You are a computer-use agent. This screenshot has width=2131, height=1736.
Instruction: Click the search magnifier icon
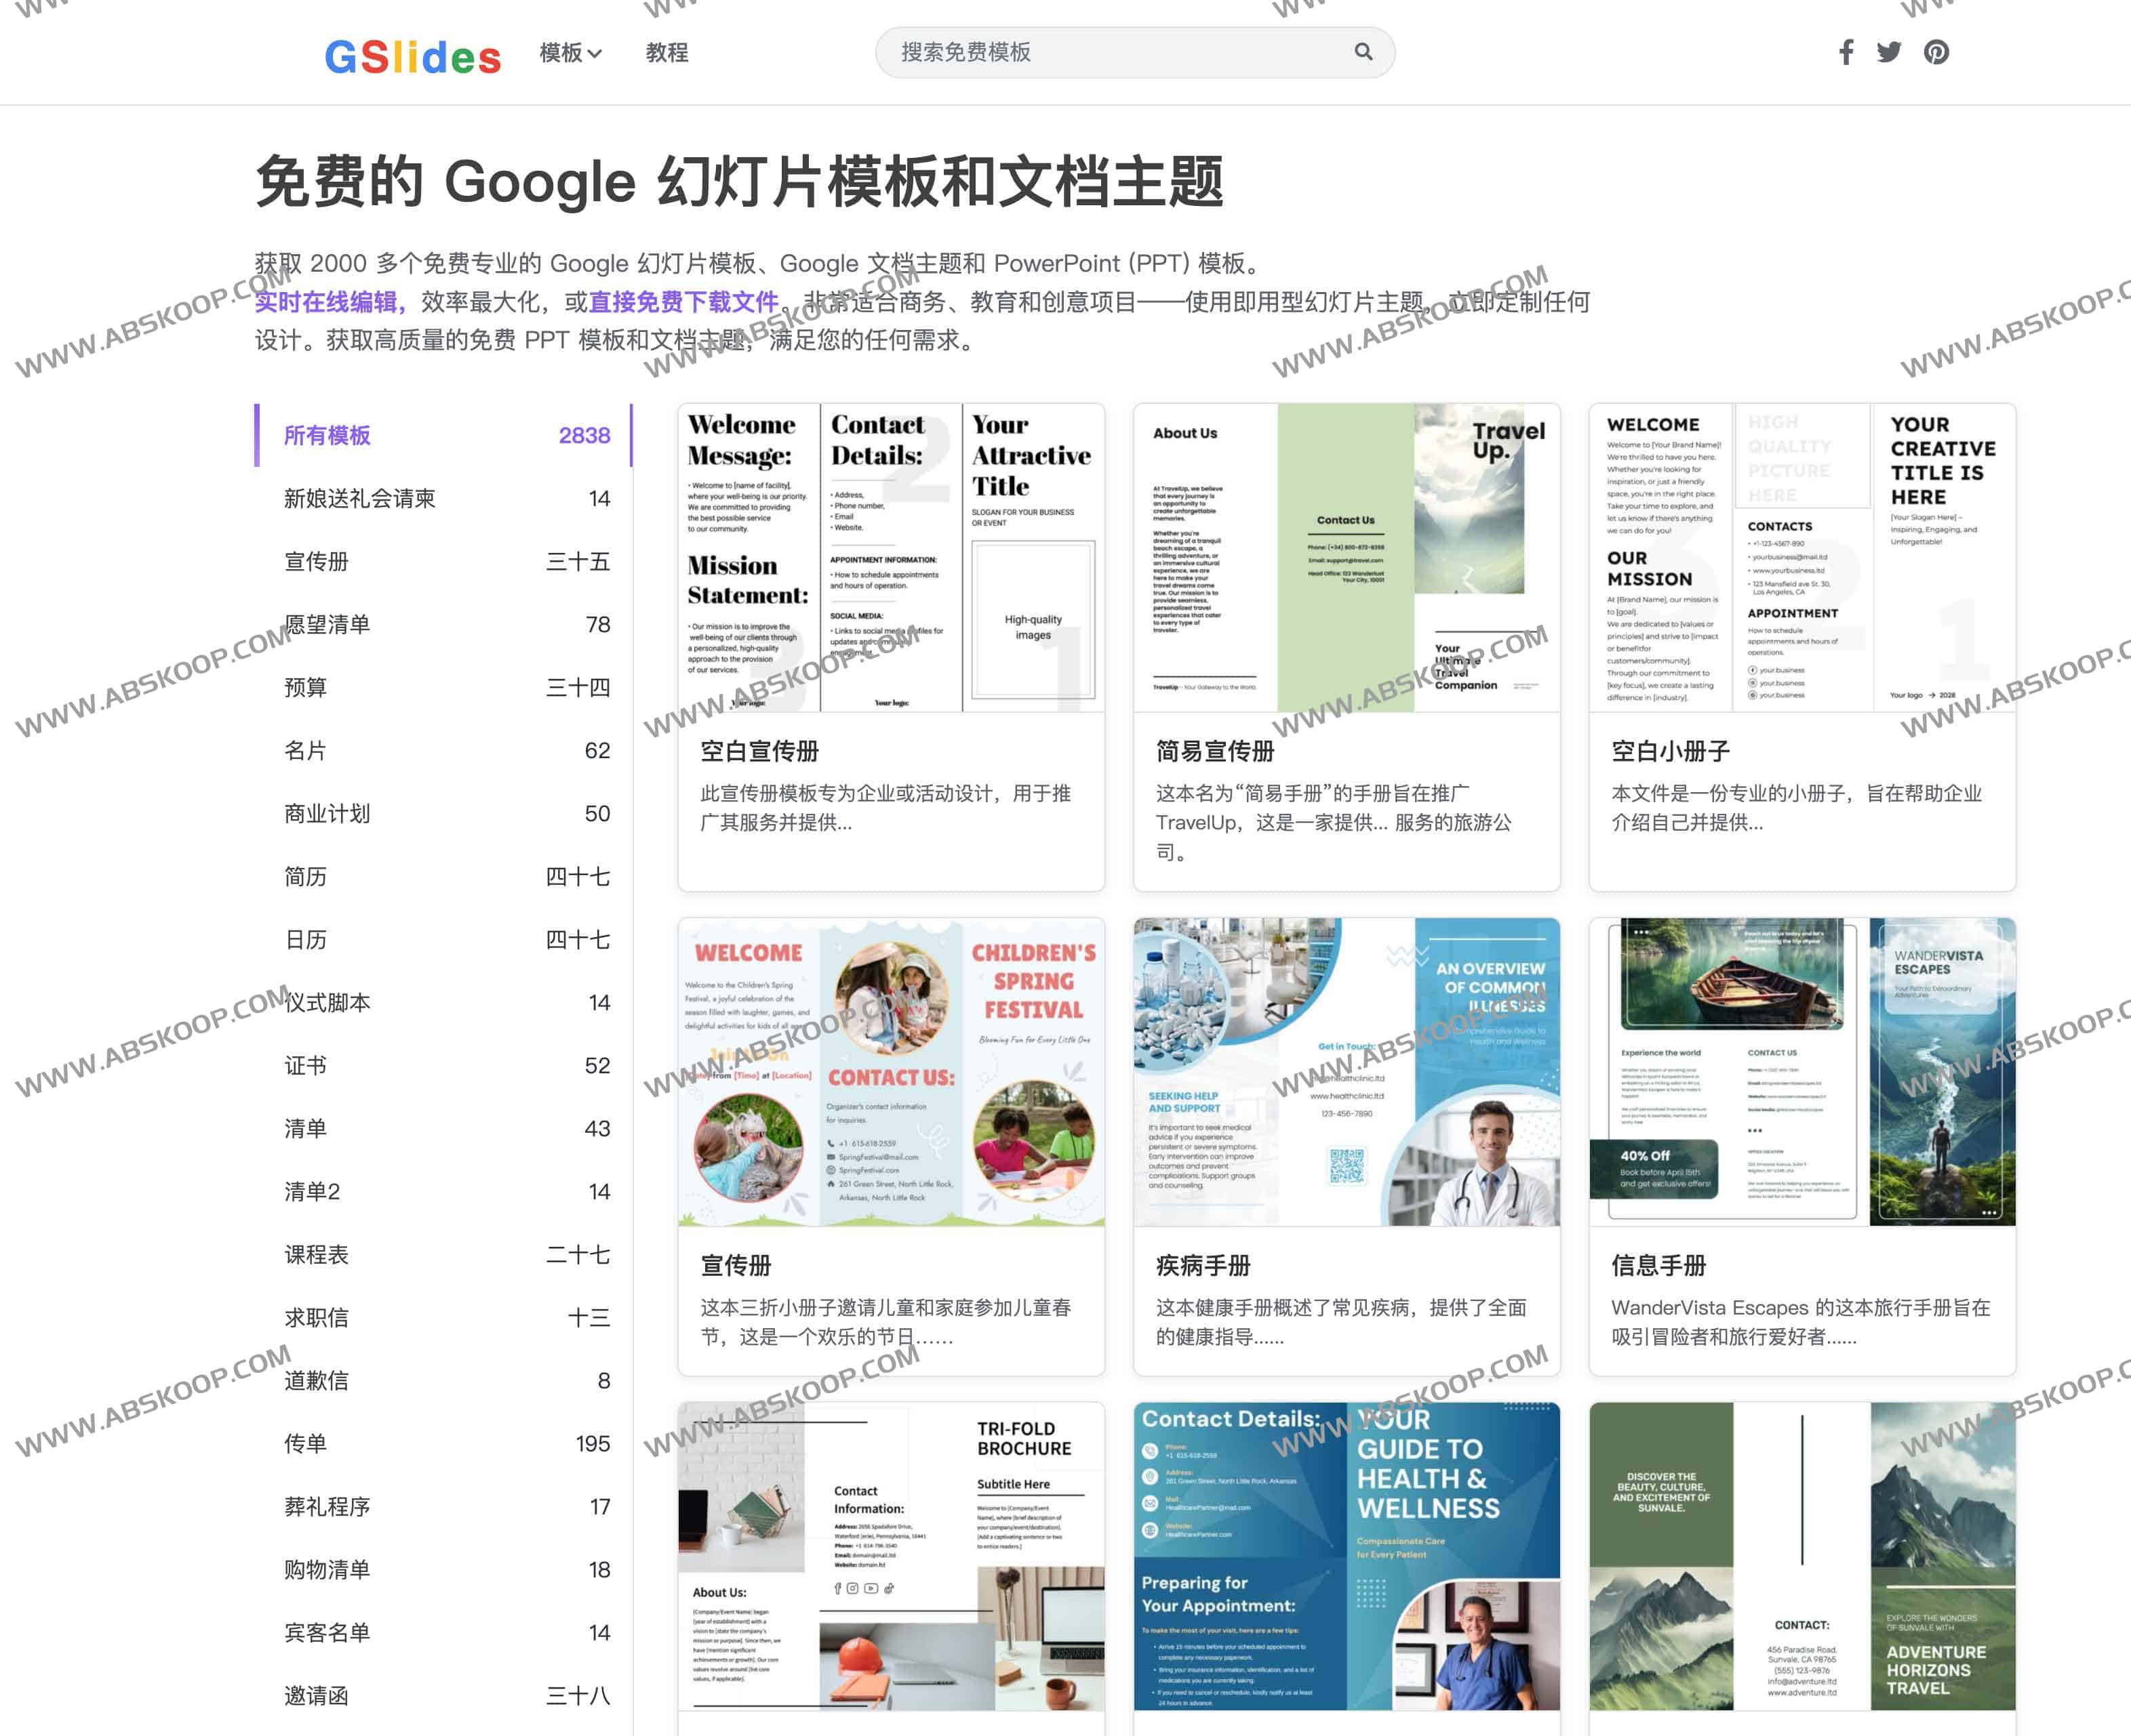point(1363,52)
